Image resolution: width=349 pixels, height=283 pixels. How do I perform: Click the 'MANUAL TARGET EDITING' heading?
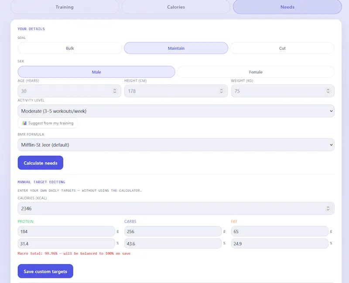click(41, 182)
